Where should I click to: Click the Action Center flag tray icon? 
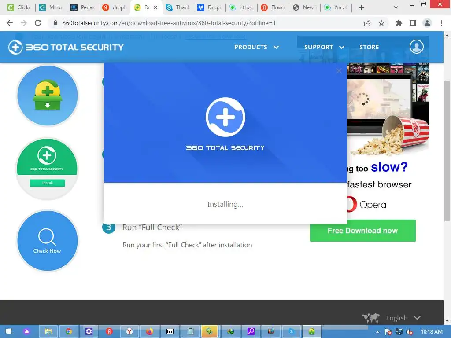coord(388,332)
